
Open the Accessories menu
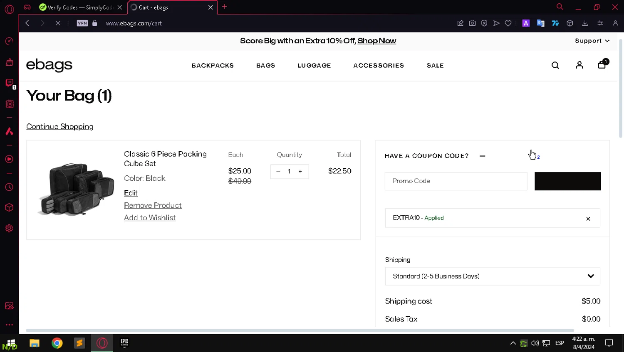click(379, 66)
